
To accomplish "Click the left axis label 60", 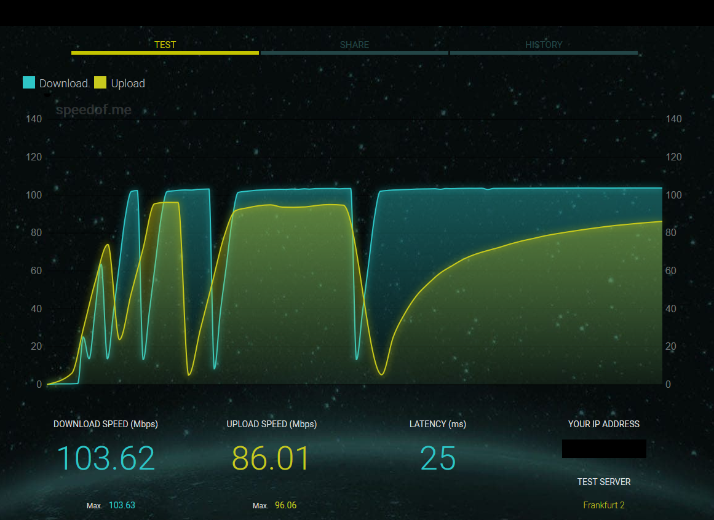I will (x=36, y=270).
